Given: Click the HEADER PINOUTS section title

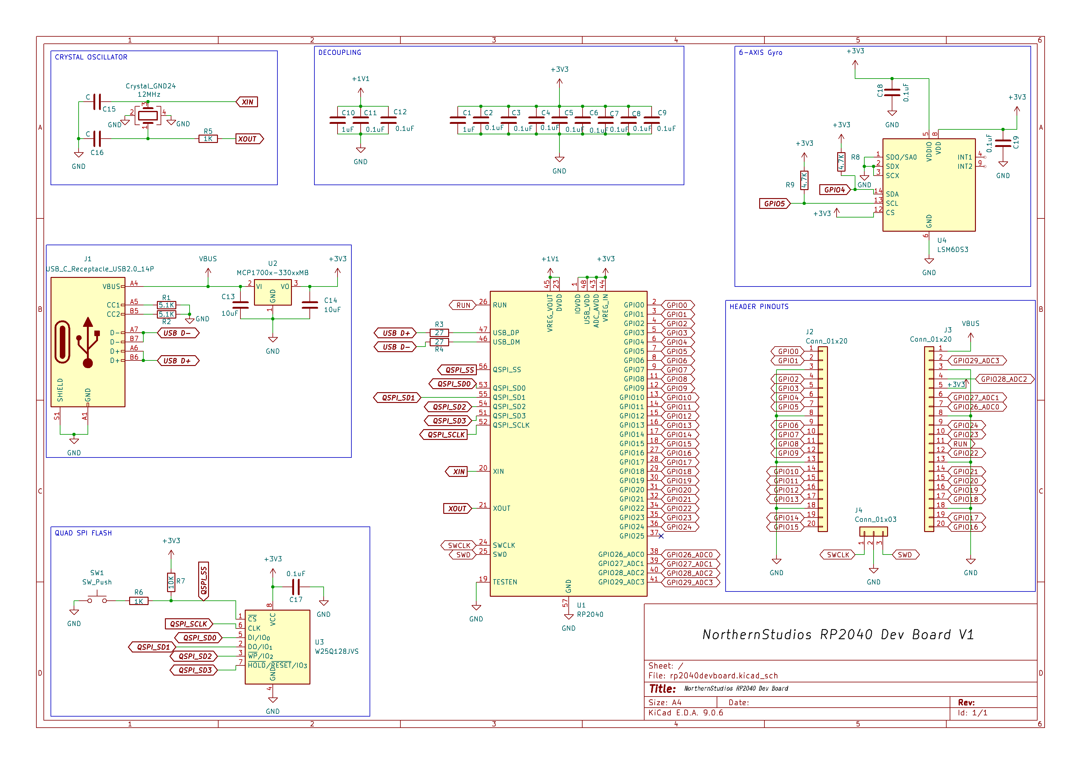Looking at the screenshot, I should coord(759,307).
